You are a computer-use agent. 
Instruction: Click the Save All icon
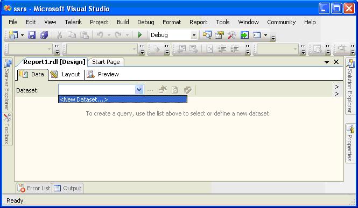pyautogui.click(x=44, y=35)
